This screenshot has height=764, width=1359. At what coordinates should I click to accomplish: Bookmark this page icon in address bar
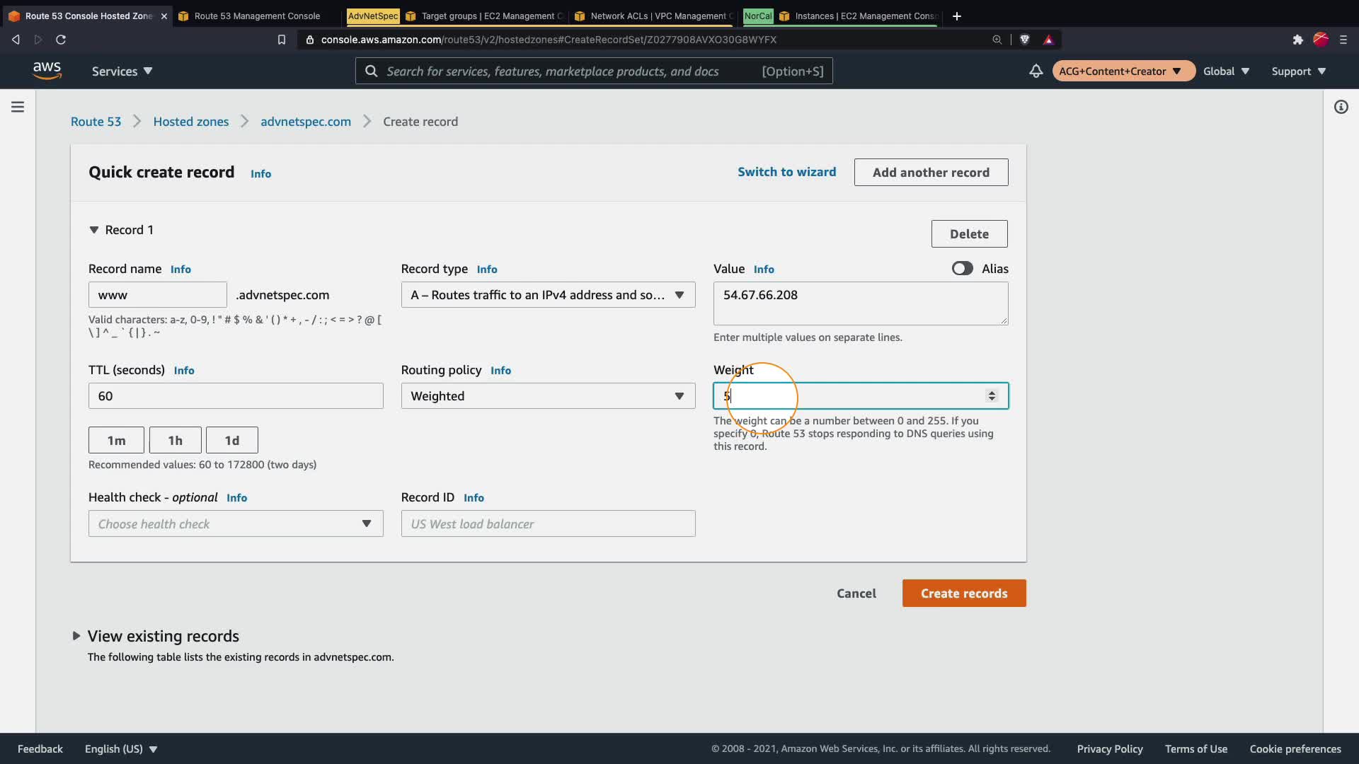pos(282,40)
